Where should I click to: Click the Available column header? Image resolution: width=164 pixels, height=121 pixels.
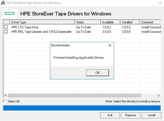(x=110, y=22)
